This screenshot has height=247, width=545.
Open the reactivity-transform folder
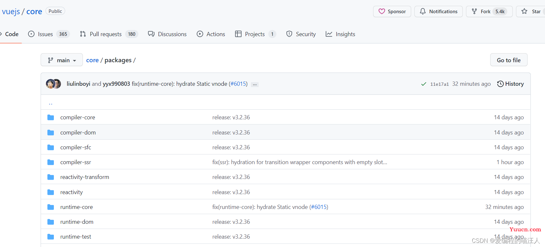(85, 177)
